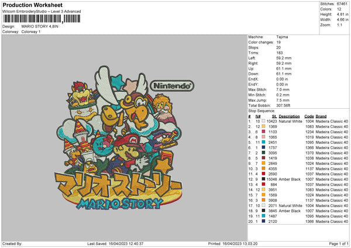
Task: Click the Width value 4.66 in
Action: (x=342, y=20)
